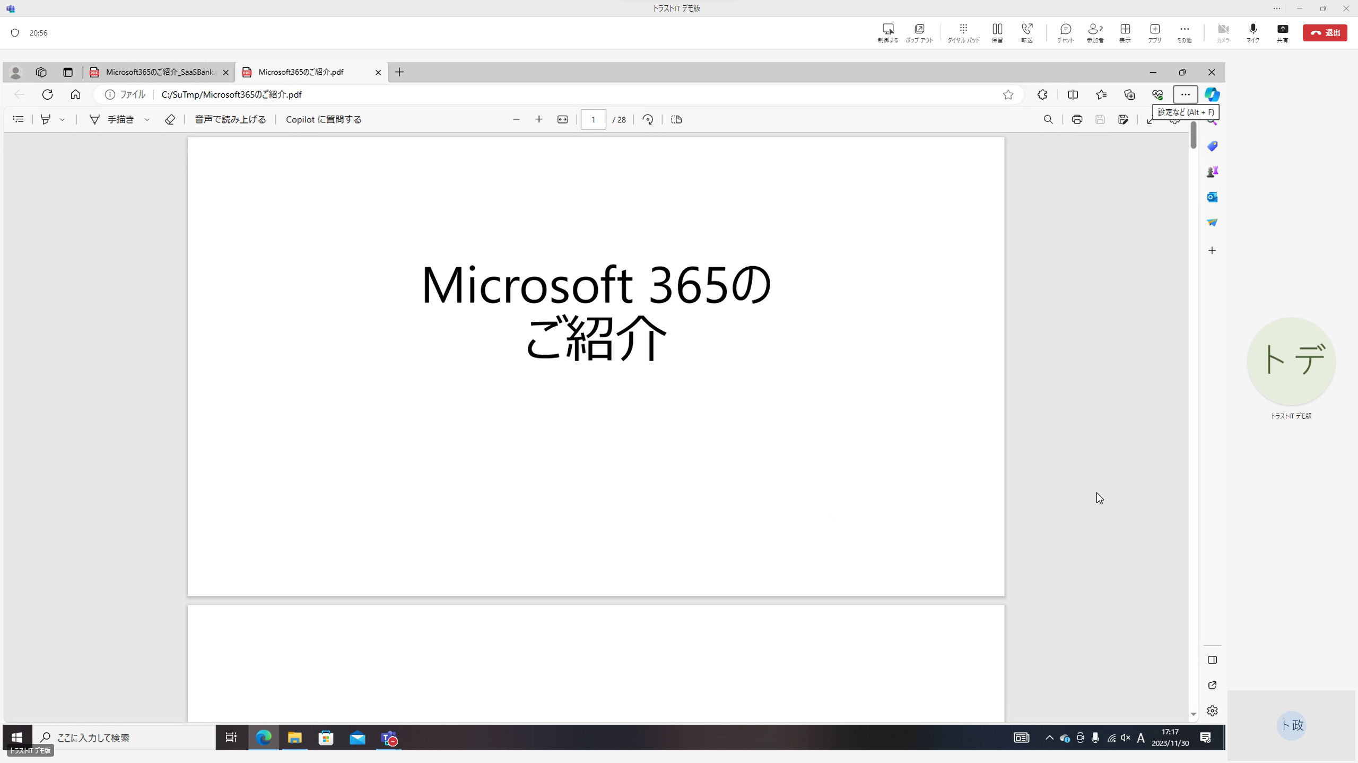
Task: Open Teams dial pad
Action: 963,32
